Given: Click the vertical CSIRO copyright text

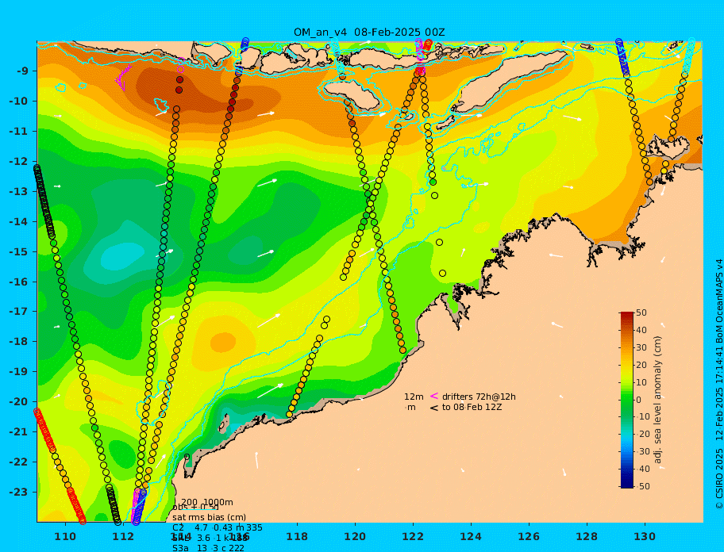Looking at the screenshot, I should pos(718,384).
